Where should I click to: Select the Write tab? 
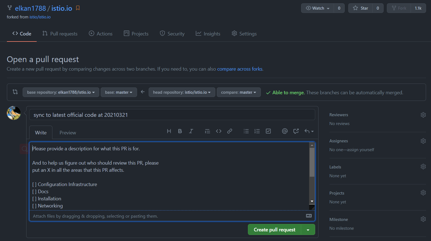point(41,132)
